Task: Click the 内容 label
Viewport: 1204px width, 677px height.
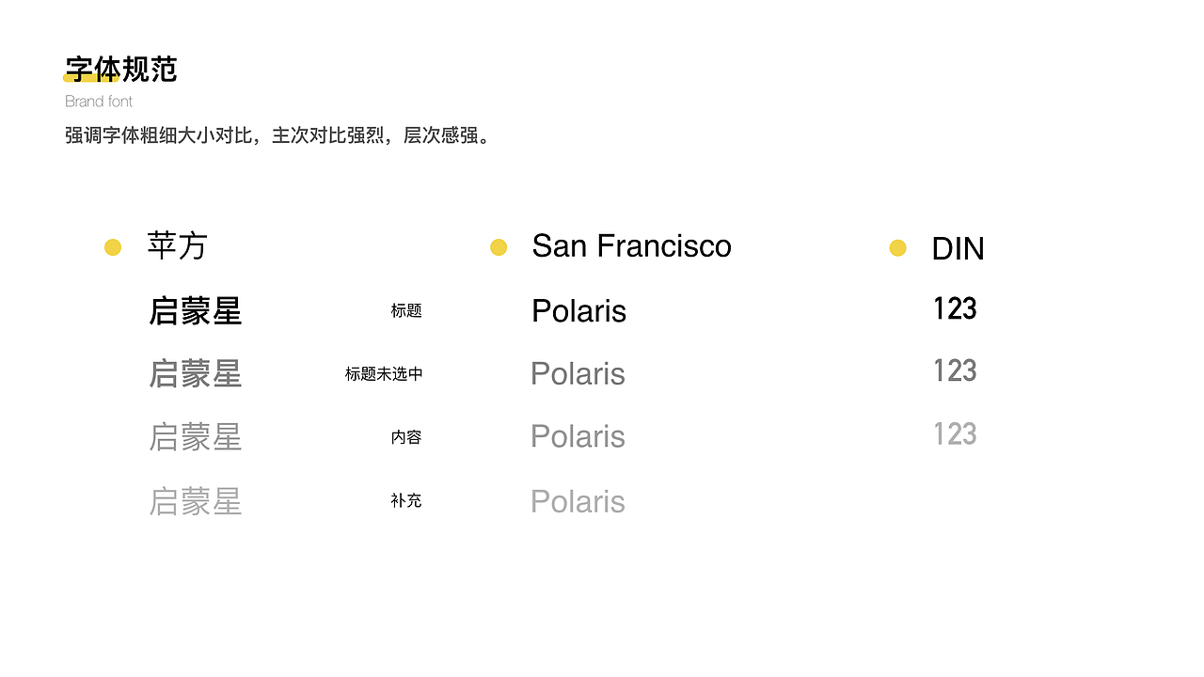Action: pyautogui.click(x=406, y=437)
